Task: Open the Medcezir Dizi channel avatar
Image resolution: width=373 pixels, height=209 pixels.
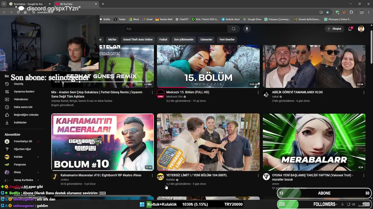Action: [x=161, y=94]
